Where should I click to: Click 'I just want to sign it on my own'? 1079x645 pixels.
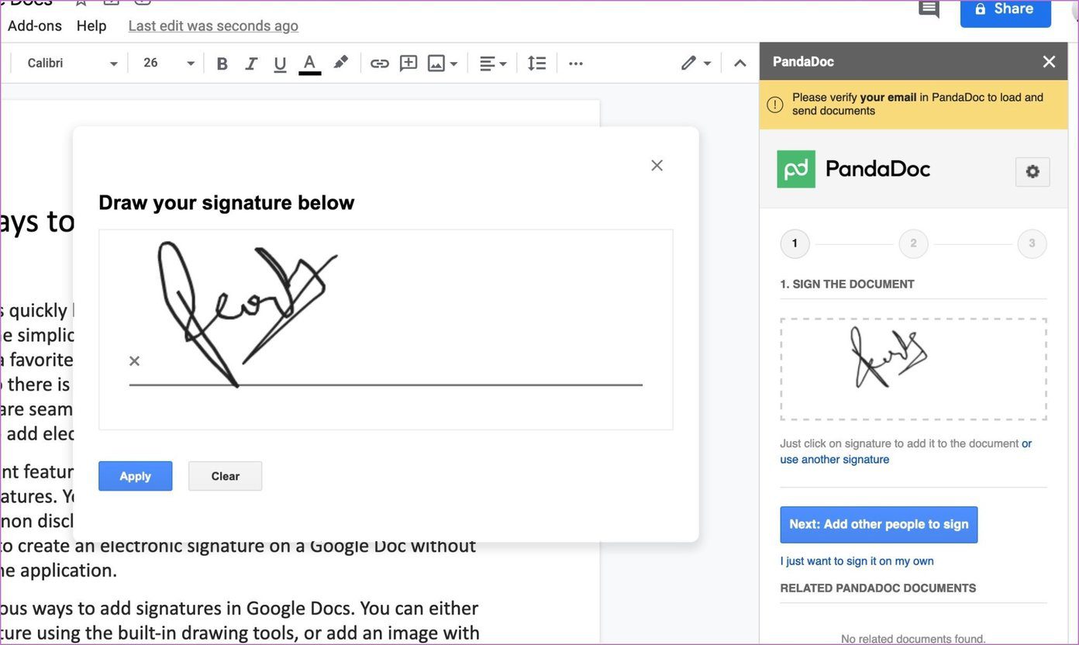click(x=857, y=561)
